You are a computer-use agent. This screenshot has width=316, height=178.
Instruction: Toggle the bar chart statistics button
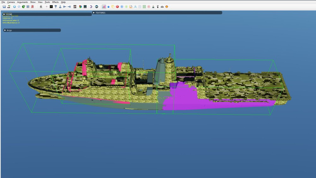coord(104,7)
